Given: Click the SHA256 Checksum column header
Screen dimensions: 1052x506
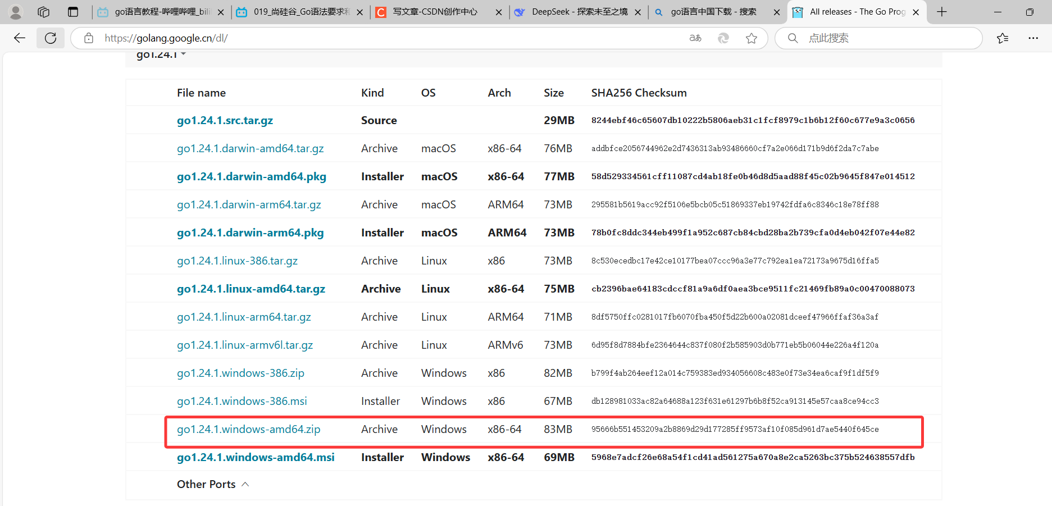Looking at the screenshot, I should 639,93.
